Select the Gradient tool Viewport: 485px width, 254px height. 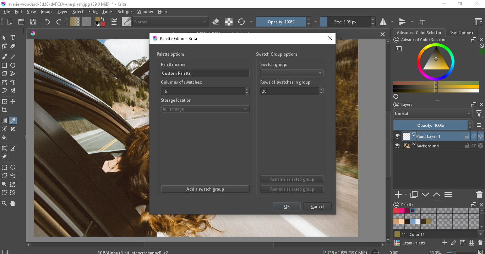[4, 120]
